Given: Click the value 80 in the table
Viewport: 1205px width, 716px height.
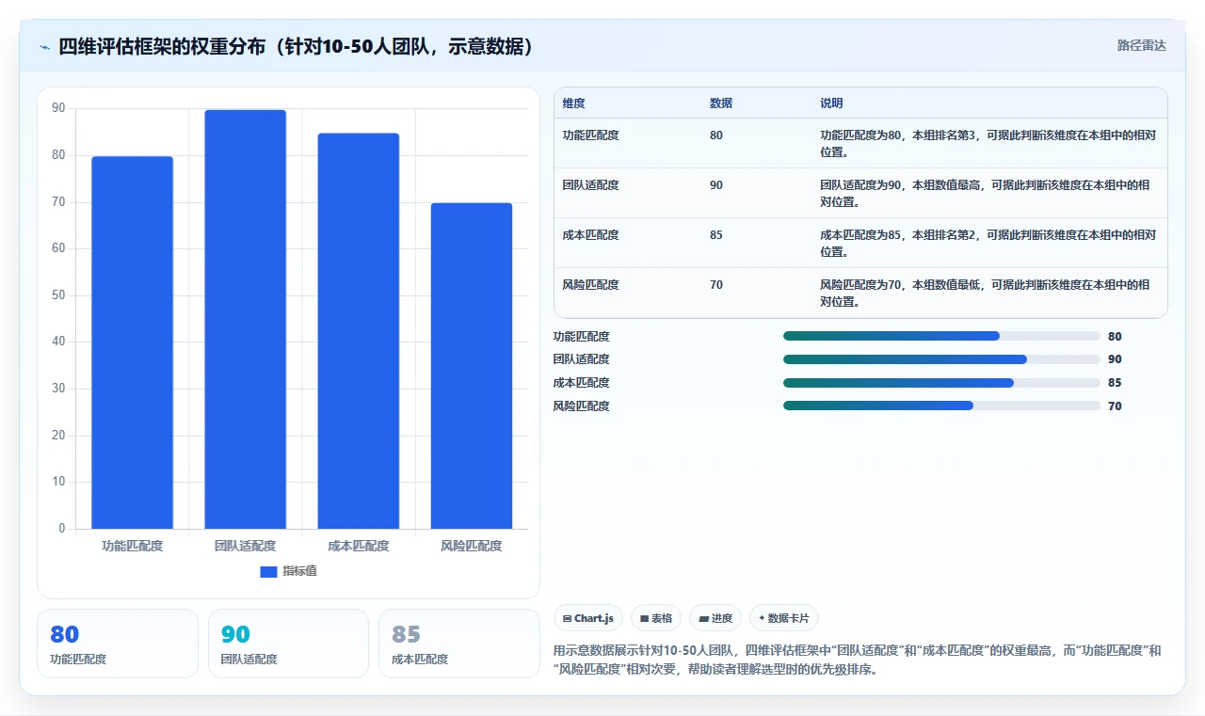Looking at the screenshot, I should click(x=716, y=135).
